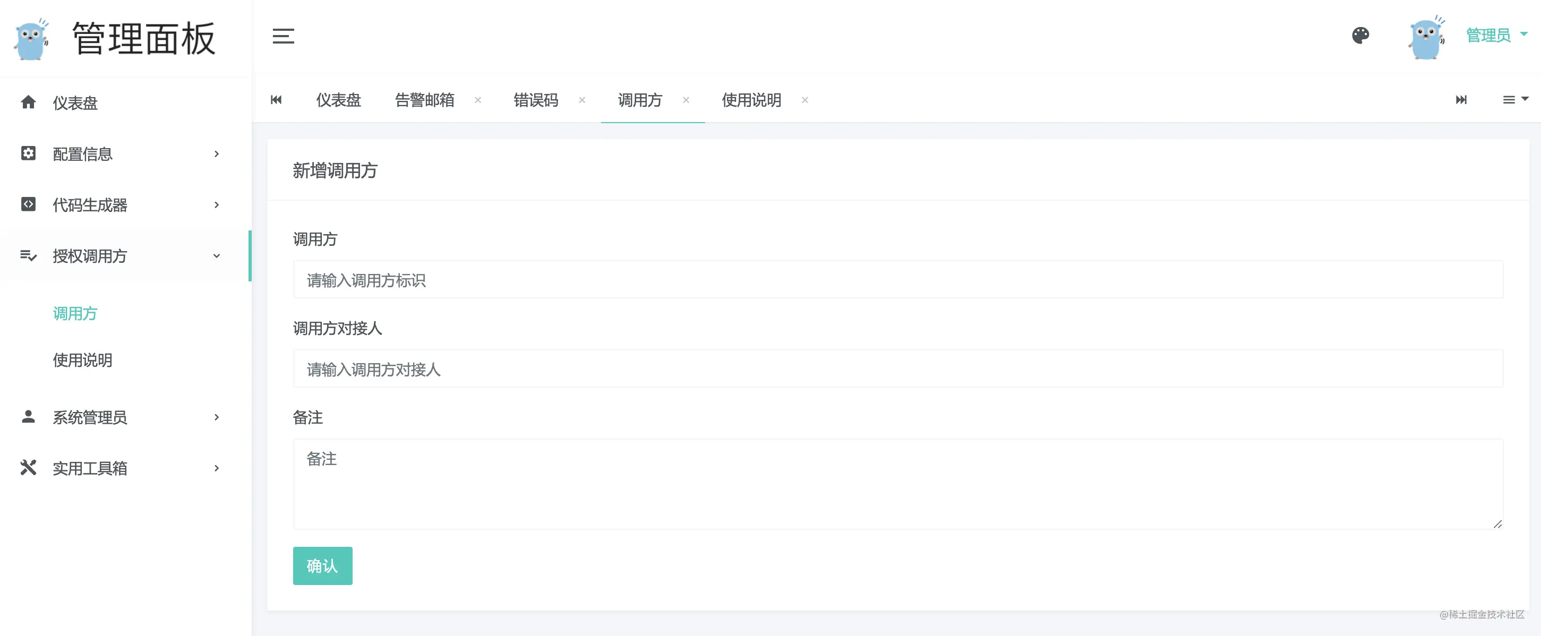This screenshot has height=636, width=1541.
Task: Click the 调用方对接人 field label
Action: [x=337, y=328]
